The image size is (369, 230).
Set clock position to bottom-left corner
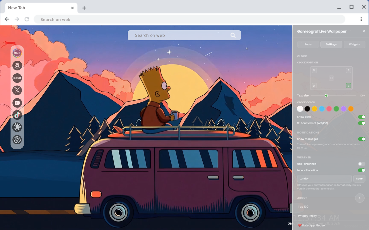[314, 86]
